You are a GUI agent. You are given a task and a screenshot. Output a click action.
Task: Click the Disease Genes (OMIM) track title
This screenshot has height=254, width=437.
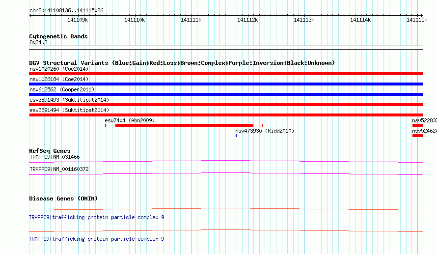coord(63,198)
